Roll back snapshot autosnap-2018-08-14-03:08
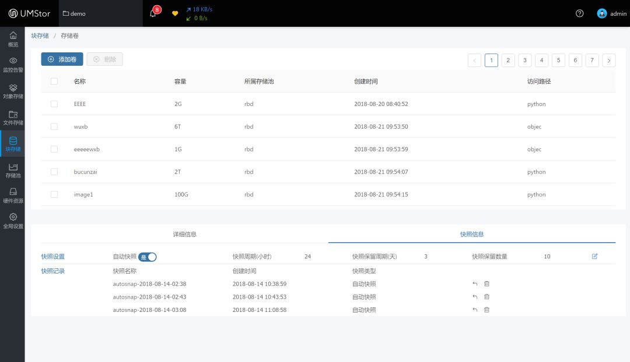The width and height of the screenshot is (630, 362). 475,310
